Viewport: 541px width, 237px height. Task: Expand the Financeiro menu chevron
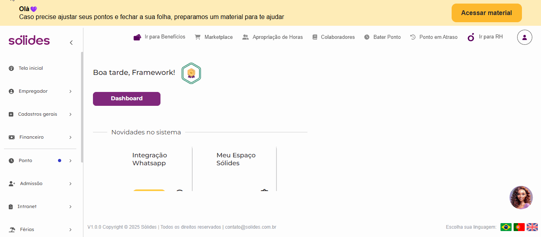click(x=70, y=138)
